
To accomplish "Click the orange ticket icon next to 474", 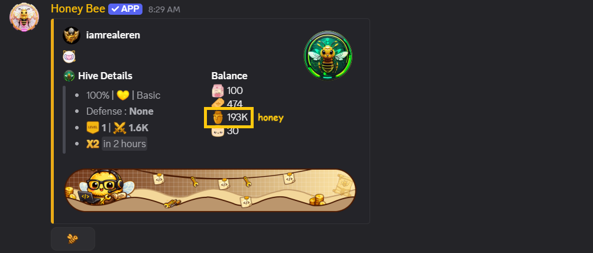I will (x=218, y=103).
